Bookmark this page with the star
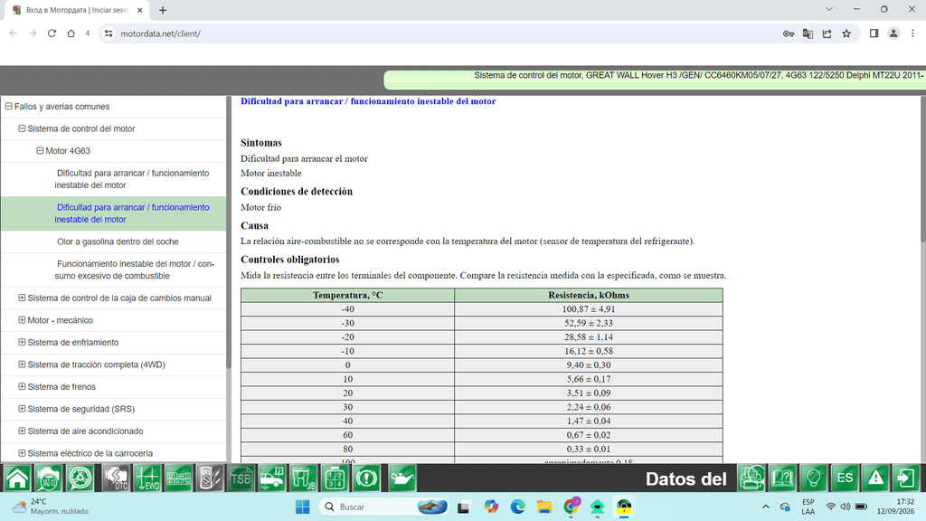926x521 pixels. tap(846, 33)
